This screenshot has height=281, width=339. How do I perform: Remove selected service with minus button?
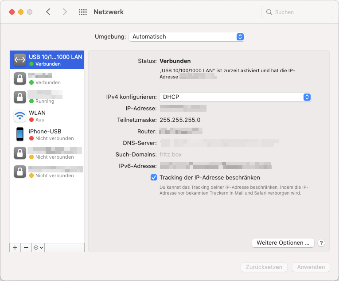26,248
